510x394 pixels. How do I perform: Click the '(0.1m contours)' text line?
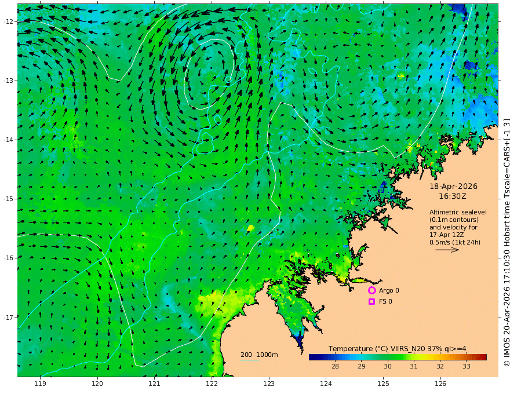pyautogui.click(x=454, y=220)
